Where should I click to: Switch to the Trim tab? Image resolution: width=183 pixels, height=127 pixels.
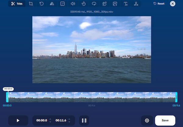click(x=17, y=4)
